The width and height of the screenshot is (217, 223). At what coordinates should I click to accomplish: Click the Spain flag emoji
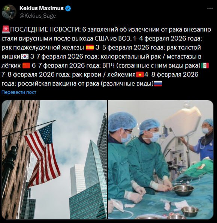point(90,48)
